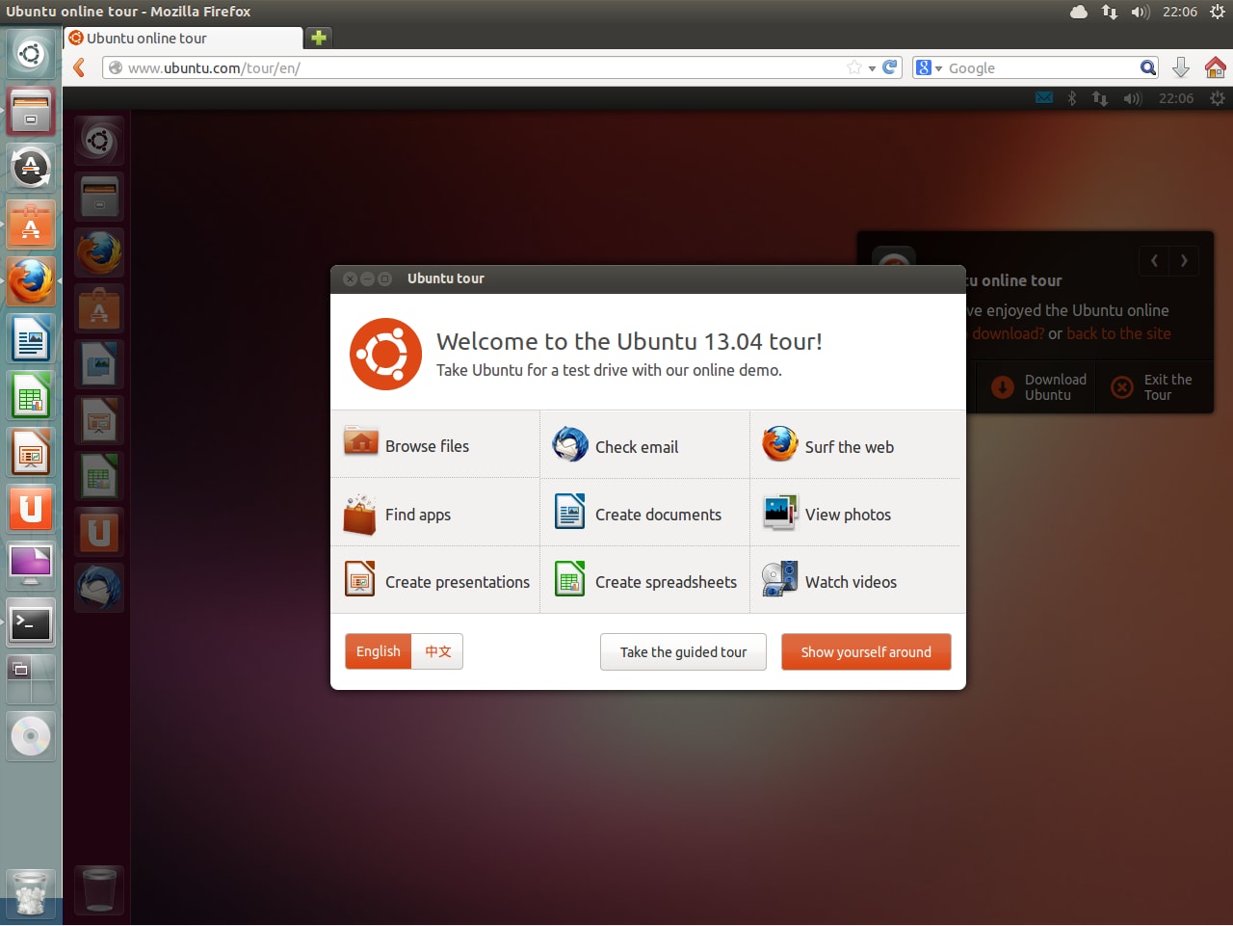Select the Ubuntu online tour tab
1233x926 pixels.
183,38
